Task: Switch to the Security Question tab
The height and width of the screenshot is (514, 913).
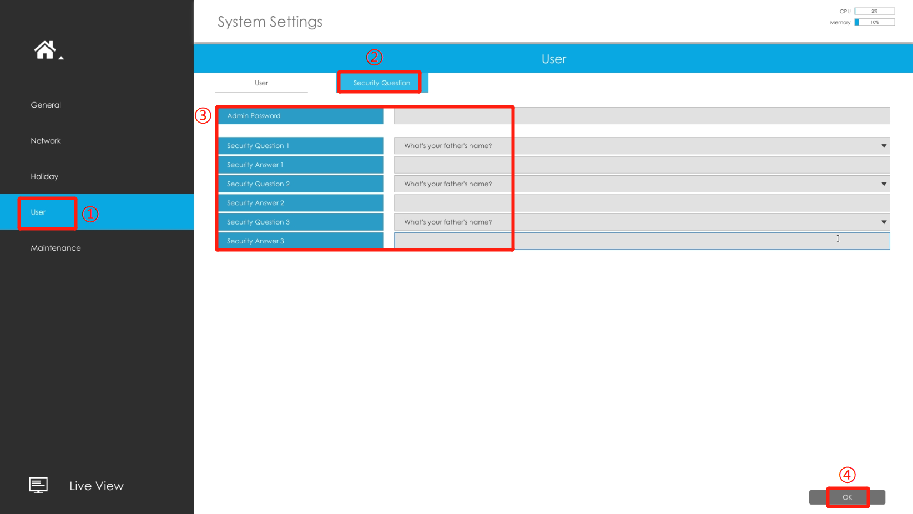Action: coord(382,83)
